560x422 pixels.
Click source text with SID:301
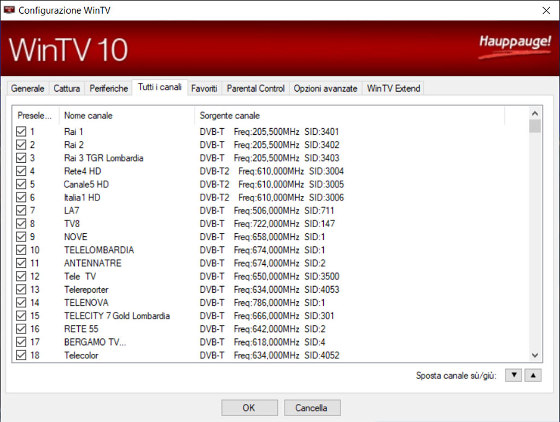(x=267, y=316)
